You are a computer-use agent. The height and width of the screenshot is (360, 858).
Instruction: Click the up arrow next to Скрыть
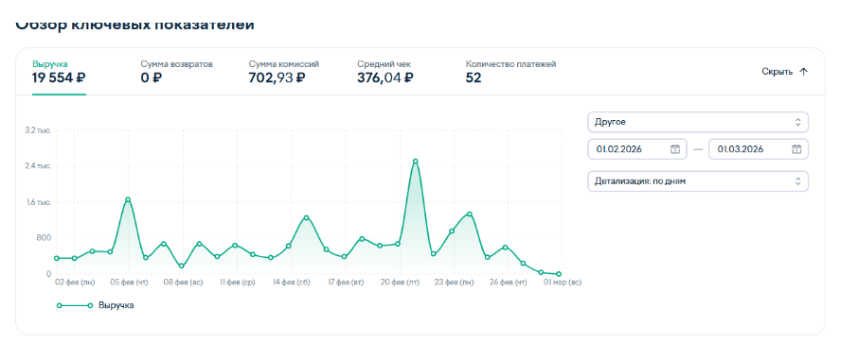click(803, 72)
